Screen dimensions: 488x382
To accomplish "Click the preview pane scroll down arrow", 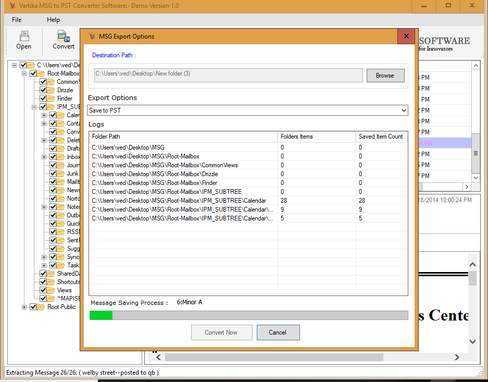I will [x=472, y=341].
